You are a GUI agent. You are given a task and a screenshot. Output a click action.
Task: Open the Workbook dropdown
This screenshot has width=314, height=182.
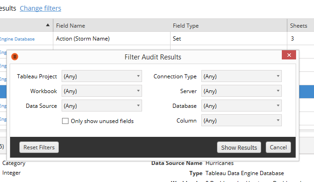click(x=102, y=91)
